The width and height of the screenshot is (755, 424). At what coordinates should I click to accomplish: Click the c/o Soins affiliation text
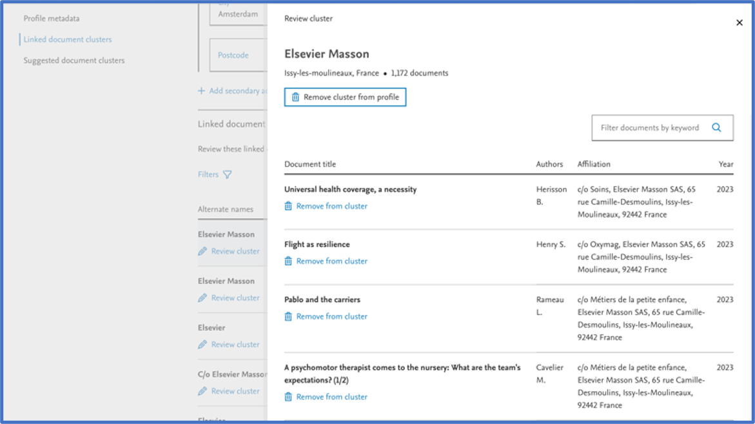pyautogui.click(x=636, y=202)
